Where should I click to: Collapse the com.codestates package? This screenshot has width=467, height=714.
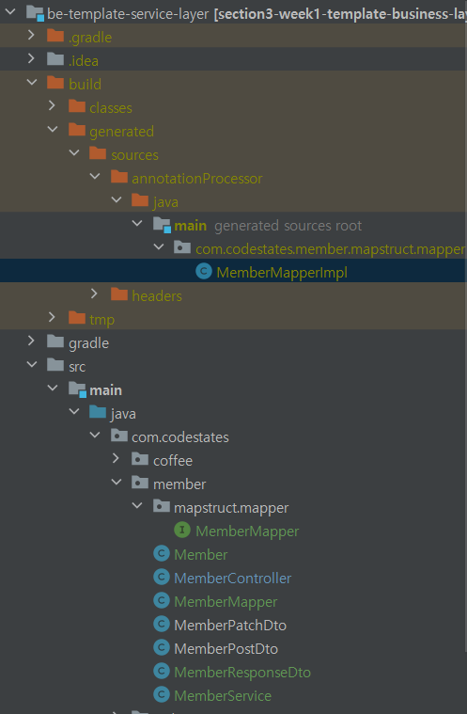[95, 435]
